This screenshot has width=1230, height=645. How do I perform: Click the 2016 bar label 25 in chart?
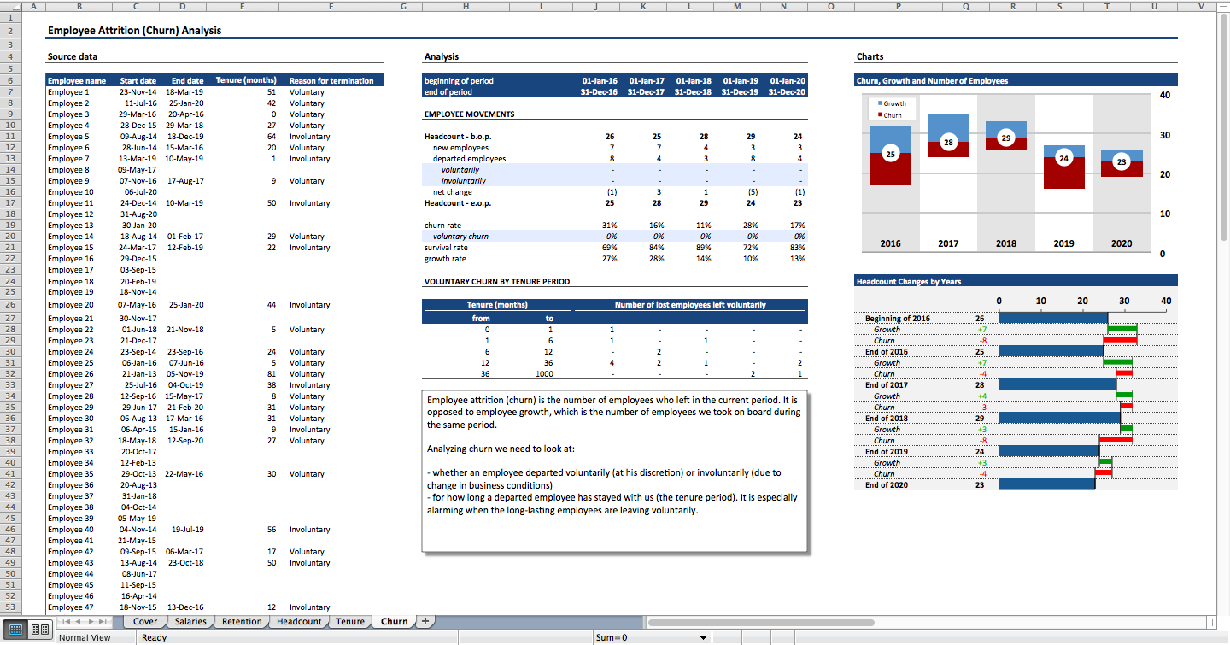pos(890,155)
